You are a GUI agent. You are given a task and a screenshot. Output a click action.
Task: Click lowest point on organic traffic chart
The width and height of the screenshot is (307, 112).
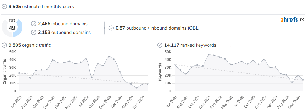coord(137,88)
